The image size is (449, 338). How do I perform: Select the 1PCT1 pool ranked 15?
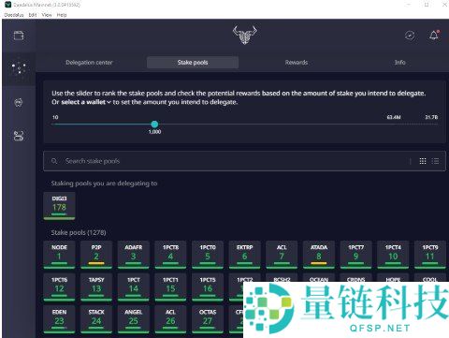click(x=170, y=287)
